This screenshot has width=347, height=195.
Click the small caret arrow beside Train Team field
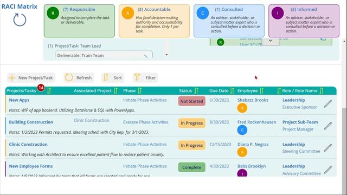(166, 55)
